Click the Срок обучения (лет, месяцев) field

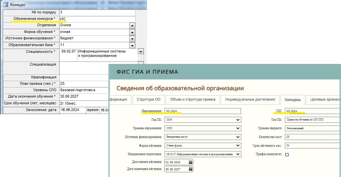click(84, 103)
